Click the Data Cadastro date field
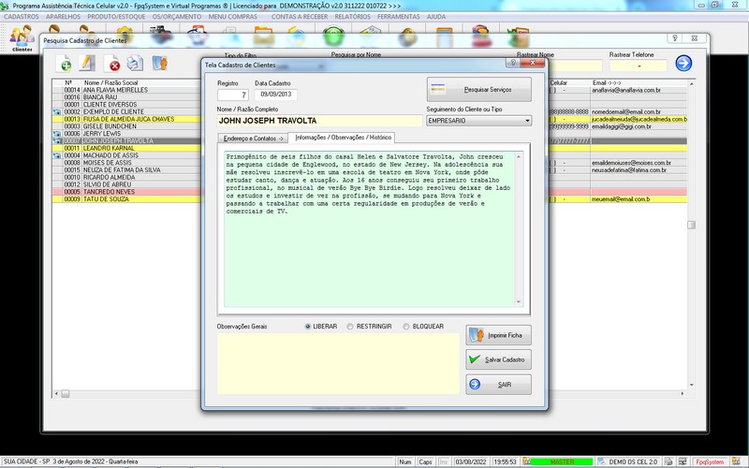Viewport: 749px width, 468px height. point(275,95)
